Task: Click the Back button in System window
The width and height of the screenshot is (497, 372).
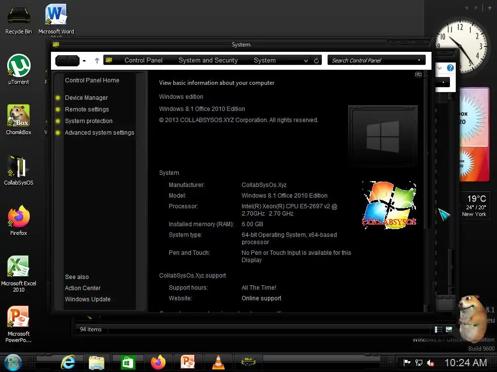Action: tap(62, 61)
